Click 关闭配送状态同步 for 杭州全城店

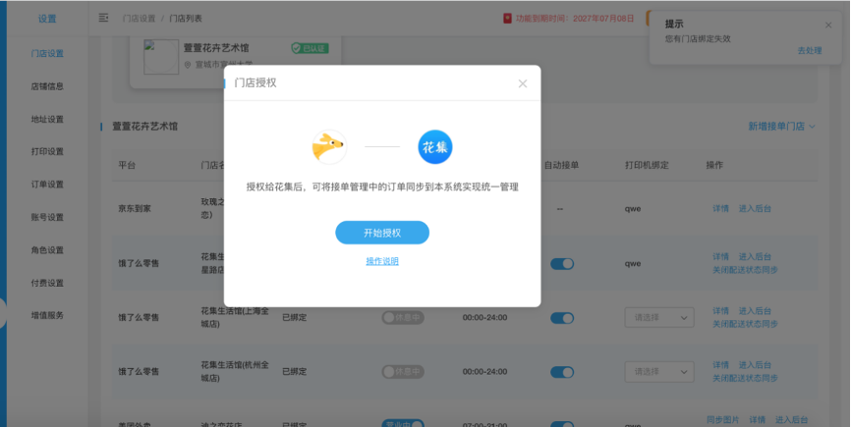pyautogui.click(x=745, y=378)
